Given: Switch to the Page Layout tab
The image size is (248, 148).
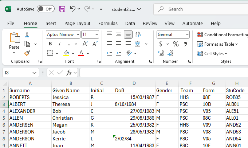Looking at the screenshot, I should [x=77, y=24].
